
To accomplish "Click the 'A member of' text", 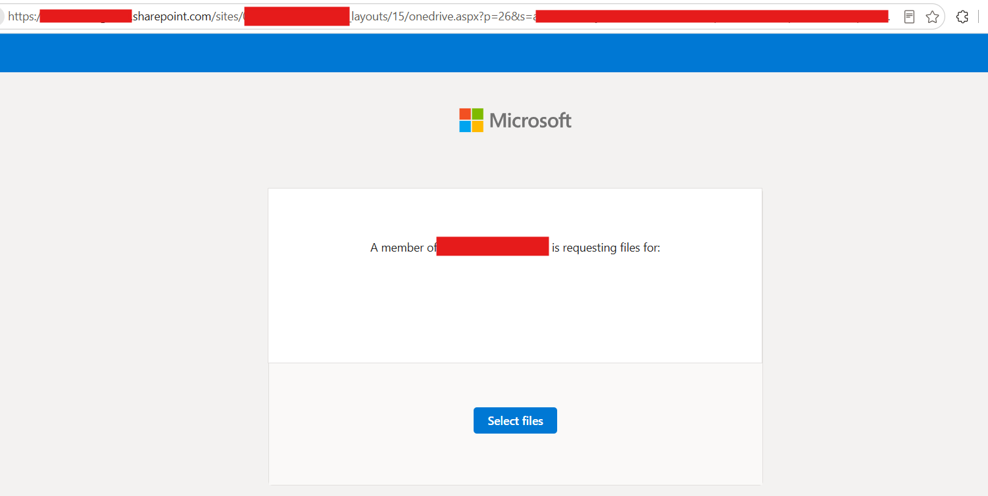I will point(403,248).
